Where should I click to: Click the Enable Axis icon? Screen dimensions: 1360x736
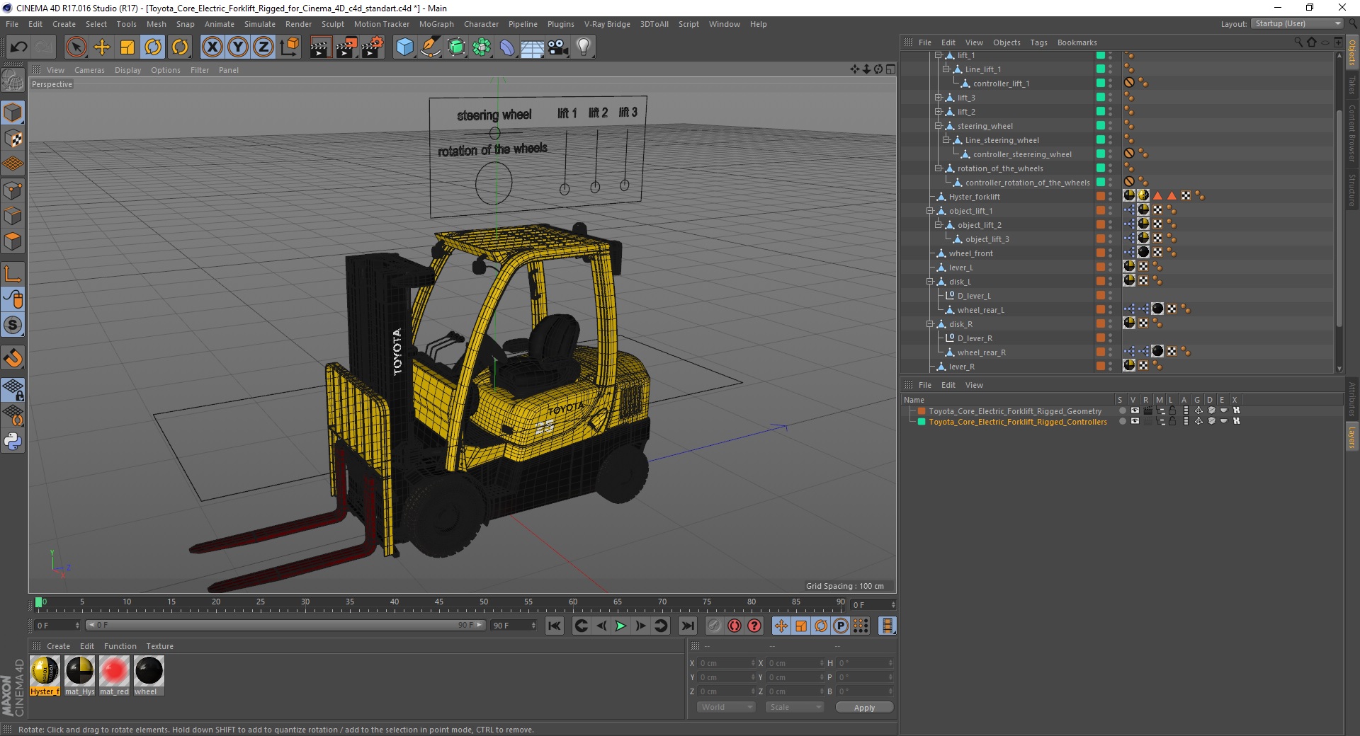point(13,274)
